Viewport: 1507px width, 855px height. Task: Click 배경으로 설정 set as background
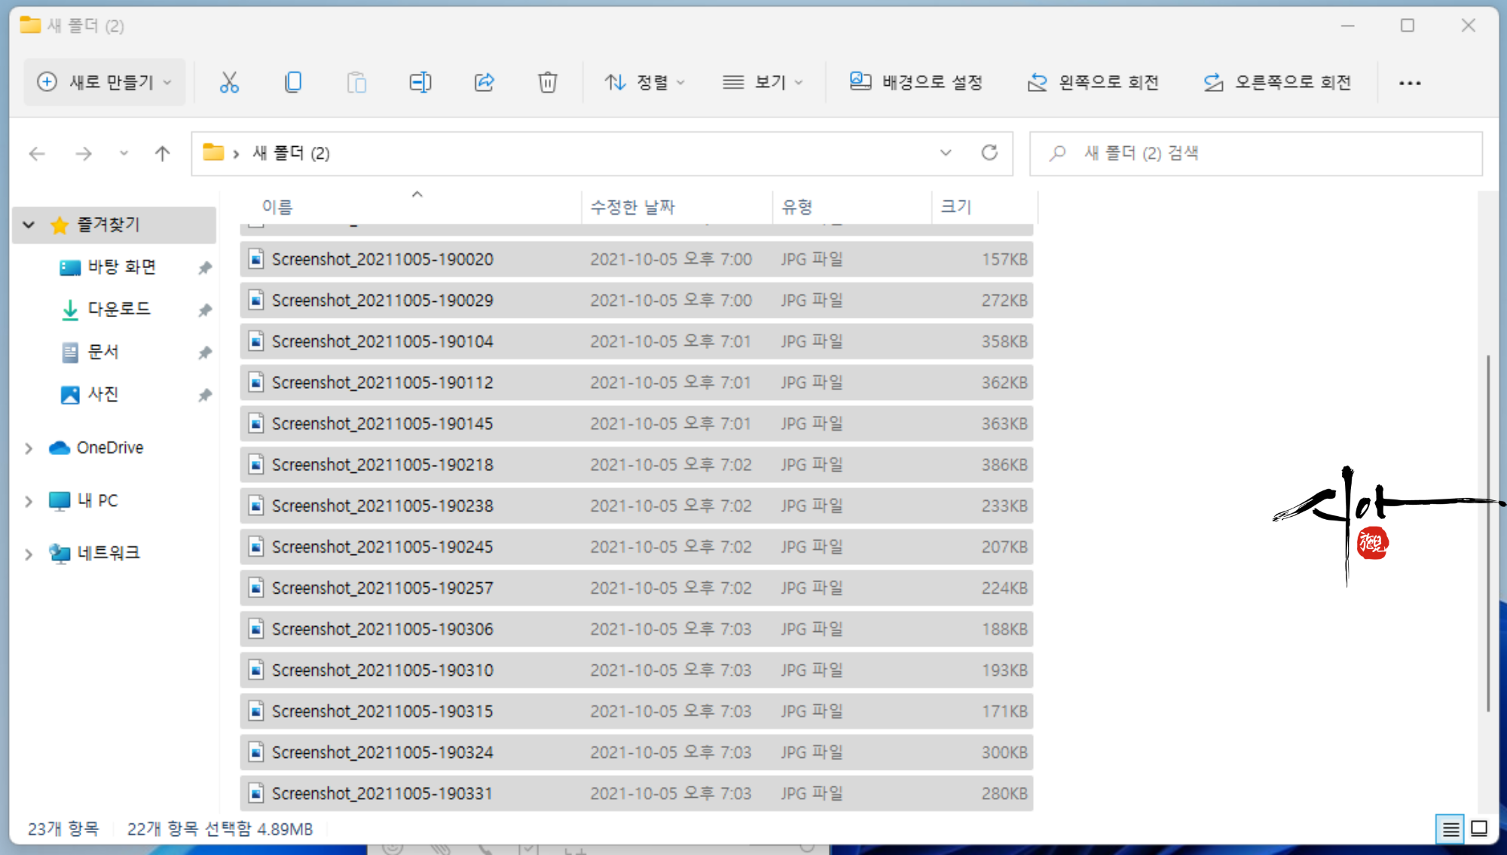coord(916,82)
